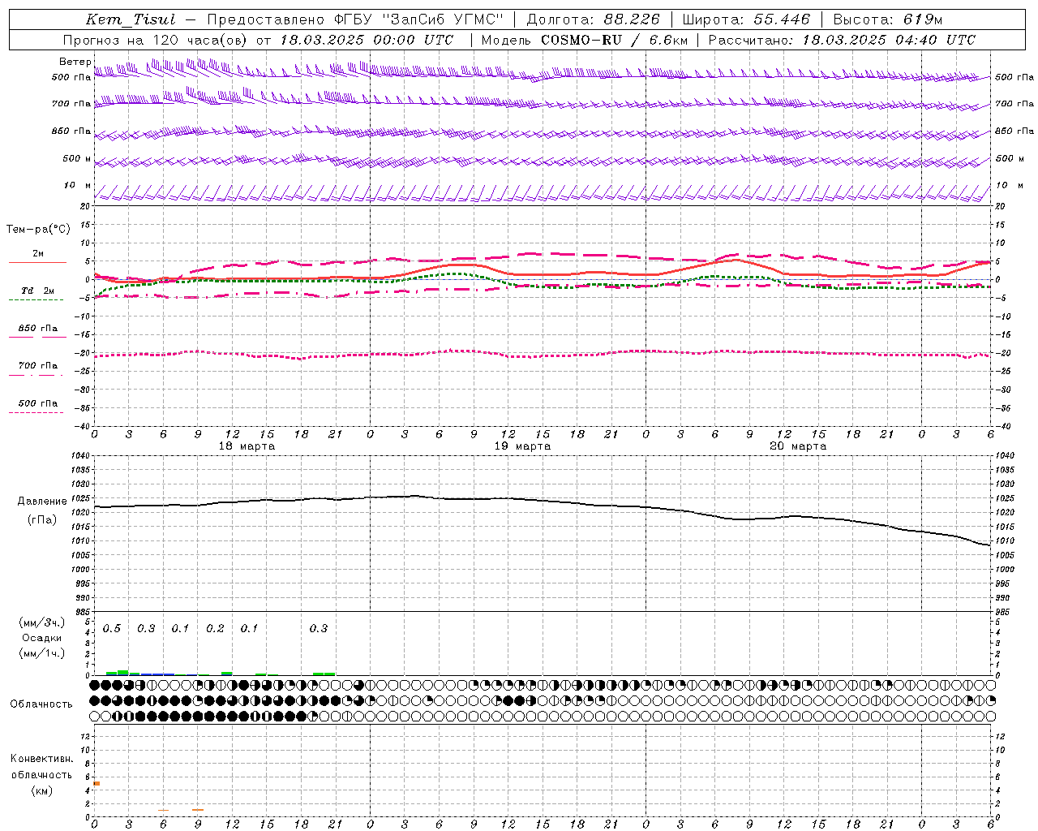Click the 20 марта date label
Viewport: 1038px width, 831px height.
[798, 446]
